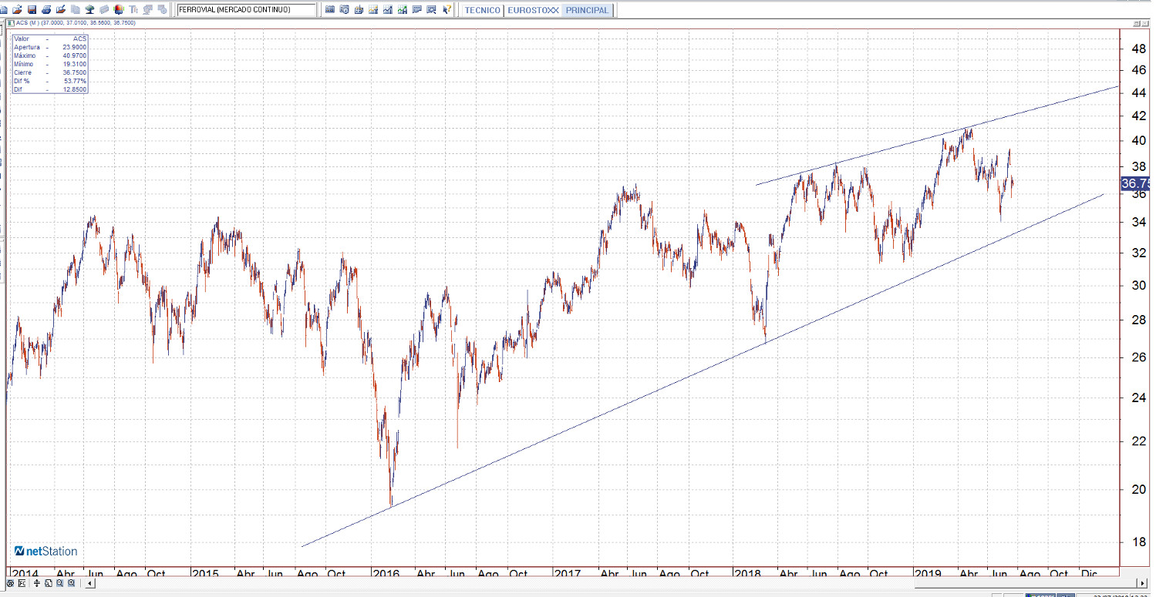Click the Dif % value 53.77%
This screenshot has height=597, width=1156.
(76, 82)
